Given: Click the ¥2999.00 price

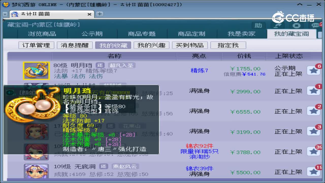Looking at the screenshot, I should tap(245, 91).
